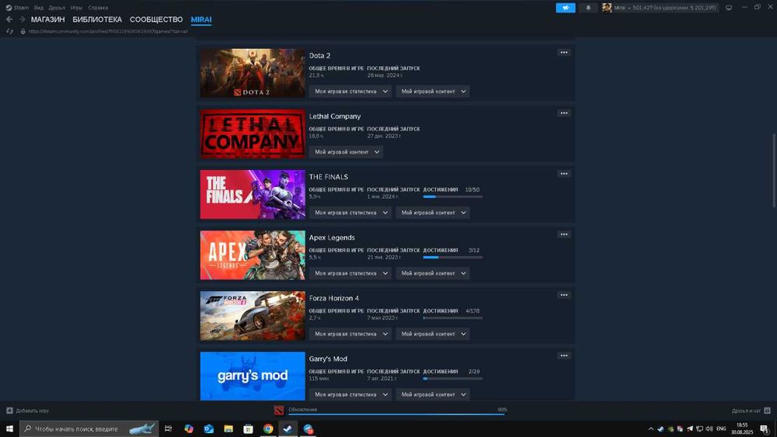The height and width of the screenshot is (437, 777).
Task: Open Forza Horizon 4 three-dot options
Action: click(x=564, y=295)
